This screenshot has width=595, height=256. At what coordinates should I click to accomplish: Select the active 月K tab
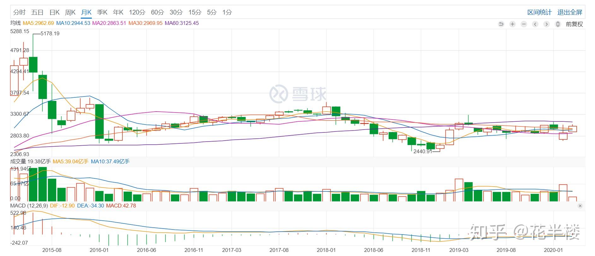pyautogui.click(x=86, y=12)
